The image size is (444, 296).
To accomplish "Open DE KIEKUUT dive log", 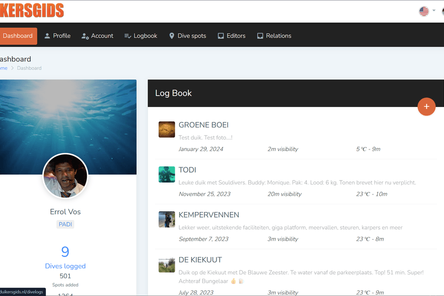I will pyautogui.click(x=200, y=259).
